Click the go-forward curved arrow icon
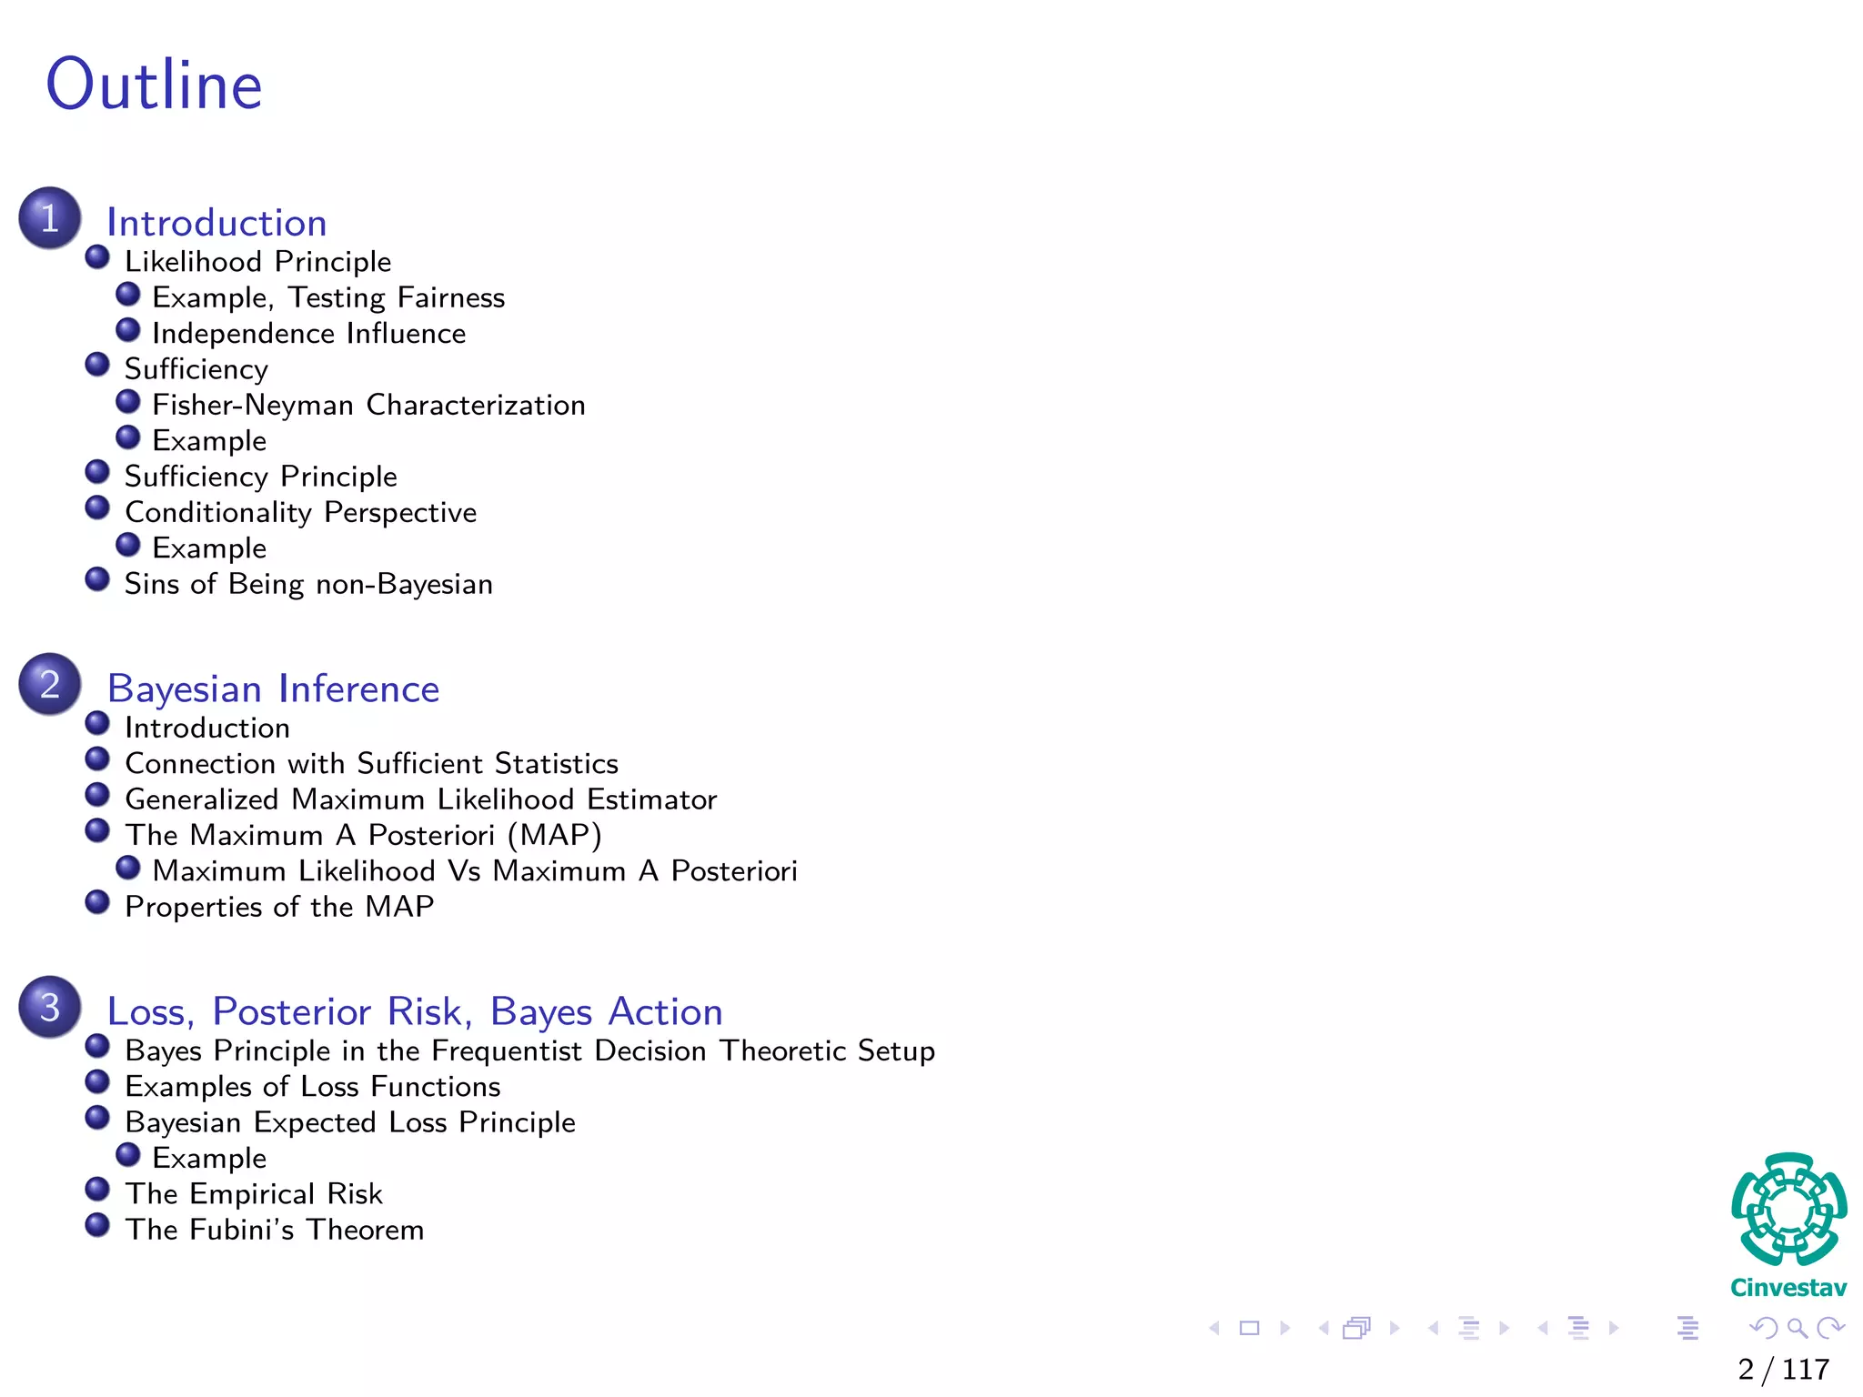This screenshot has height=1397, width=1863. click(1830, 1328)
